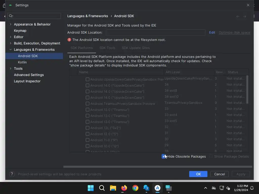Viewport: 259px width, 194px height.
Task: Open the taskbar clock and date
Action: [241, 188]
